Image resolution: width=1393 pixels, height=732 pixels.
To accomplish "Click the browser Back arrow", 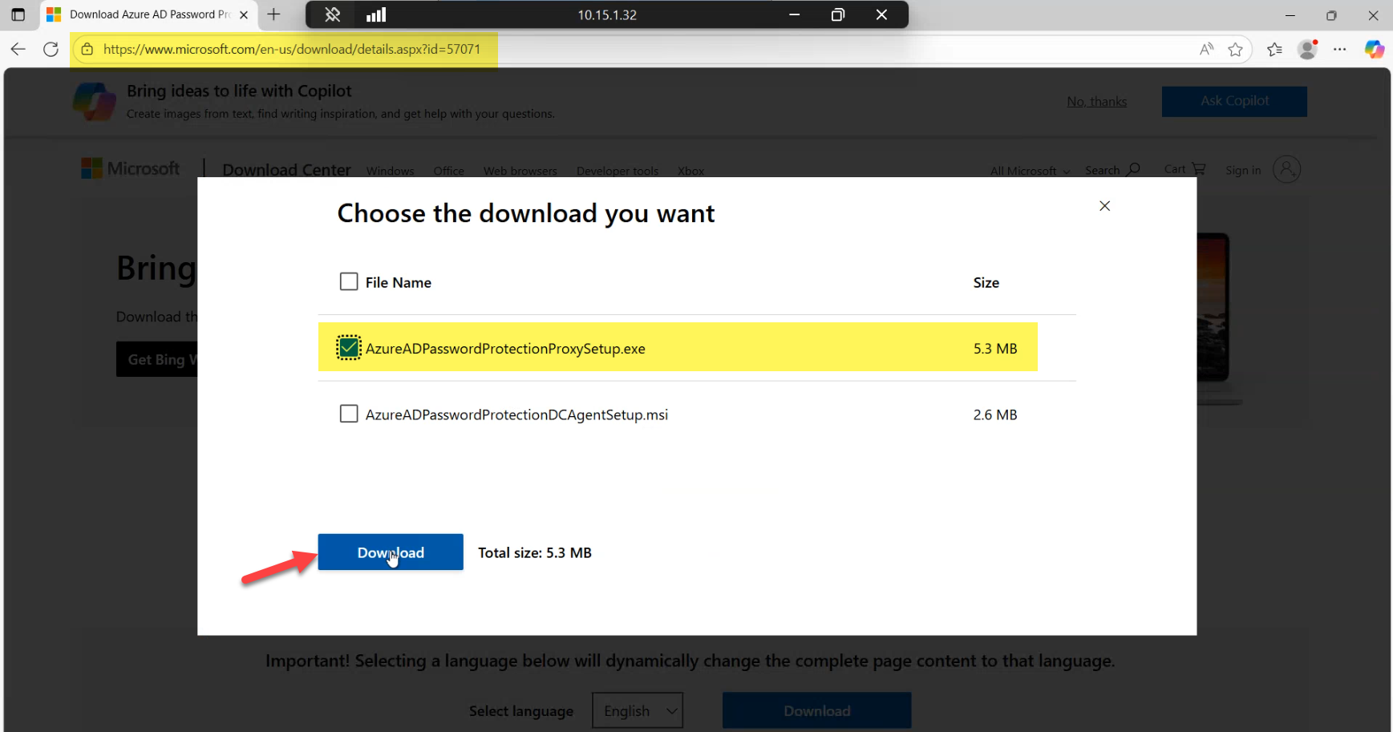I will point(18,50).
